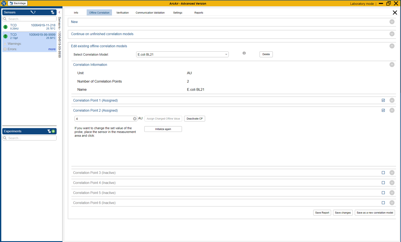This screenshot has height=242, width=401.
Task: Expand the New section
Action: 392,22
